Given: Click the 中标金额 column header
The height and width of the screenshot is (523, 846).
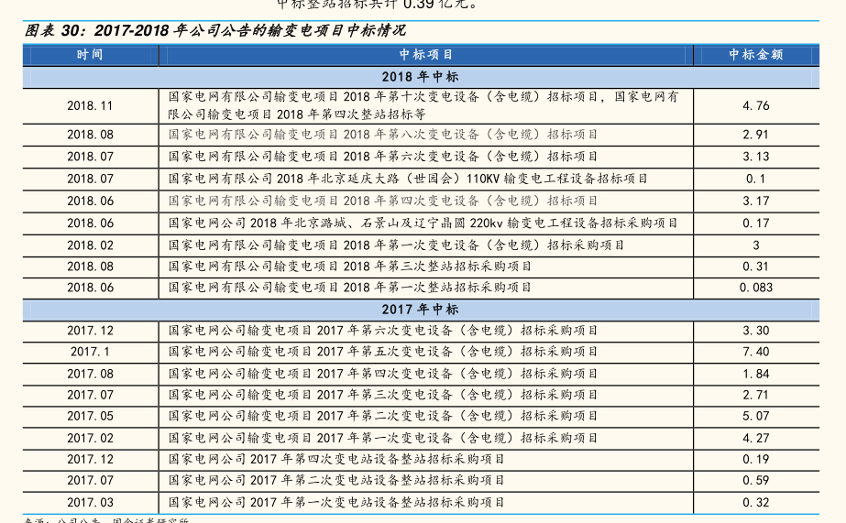Looking at the screenshot, I should click(x=755, y=55).
